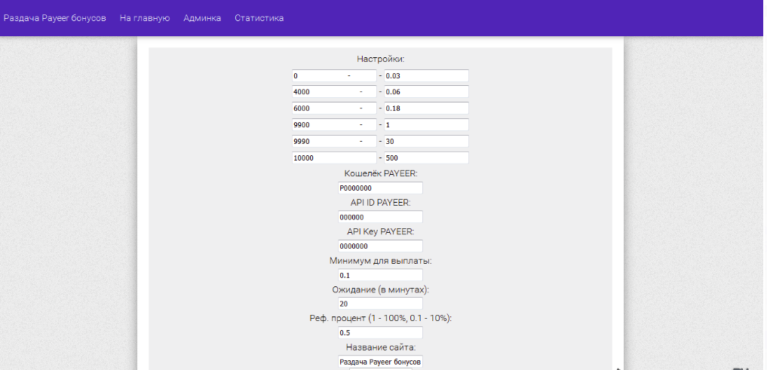The height and width of the screenshot is (370, 767).
Task: Click the range field containing 6000
Action: pos(335,109)
